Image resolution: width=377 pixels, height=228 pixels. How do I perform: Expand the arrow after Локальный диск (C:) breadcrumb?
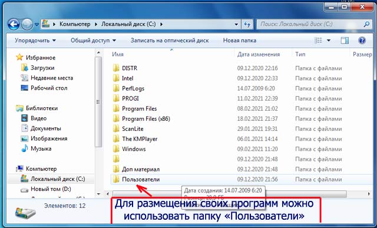[x=161, y=24]
